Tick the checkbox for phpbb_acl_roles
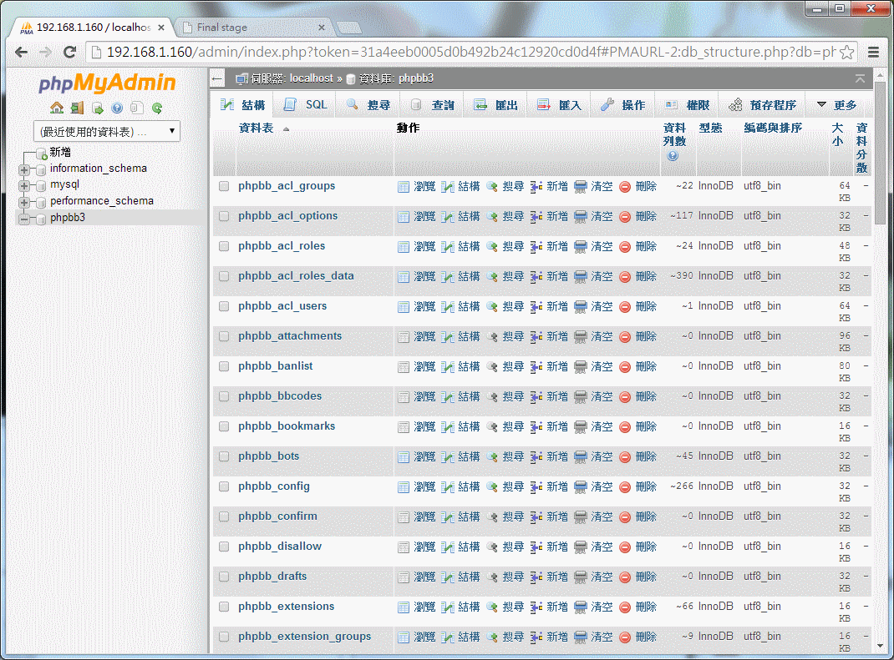This screenshot has width=894, height=660. (224, 247)
